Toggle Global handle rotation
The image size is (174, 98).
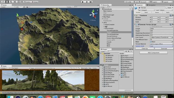point(35,2)
